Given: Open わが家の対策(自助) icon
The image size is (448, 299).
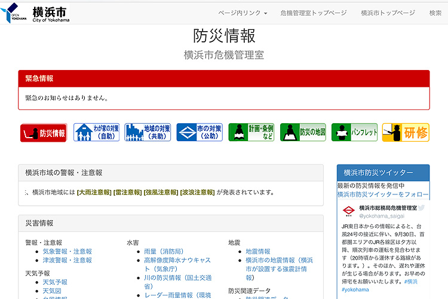Looking at the screenshot, I should point(96,133).
